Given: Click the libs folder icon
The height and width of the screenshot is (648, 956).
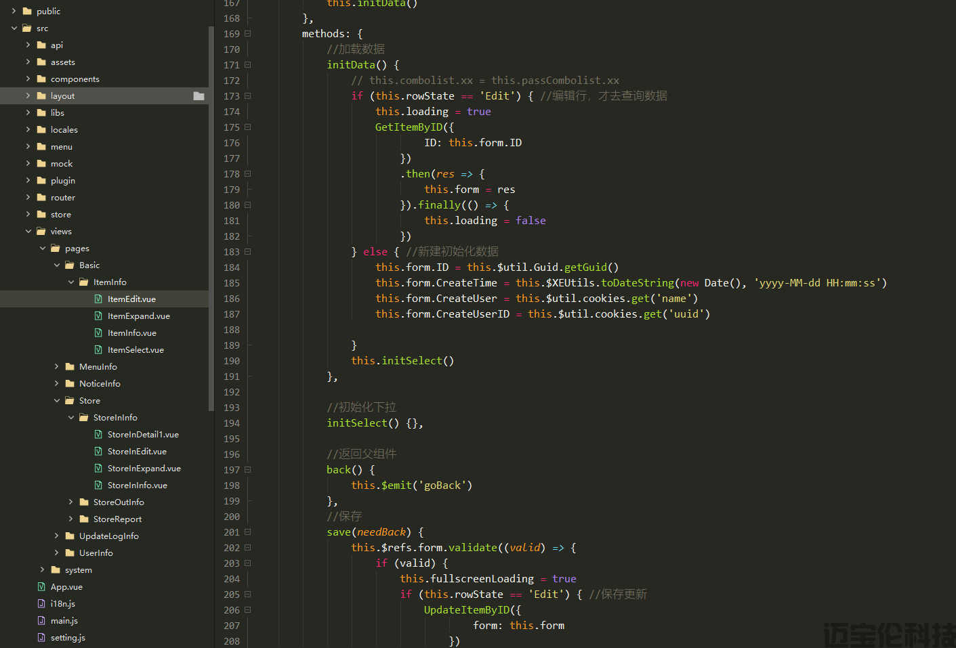Looking at the screenshot, I should tap(41, 112).
